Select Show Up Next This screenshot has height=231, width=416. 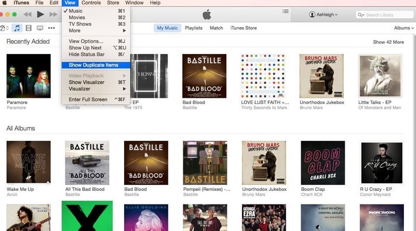click(x=96, y=48)
